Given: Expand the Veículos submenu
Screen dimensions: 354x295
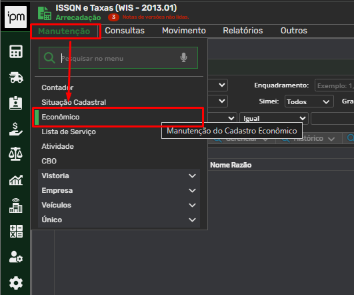Looking at the screenshot, I should point(119,206).
